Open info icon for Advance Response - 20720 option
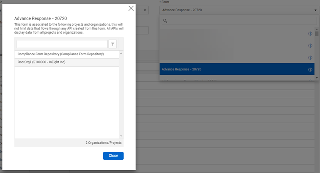Viewport: 320px width, 173px height. (310, 70)
